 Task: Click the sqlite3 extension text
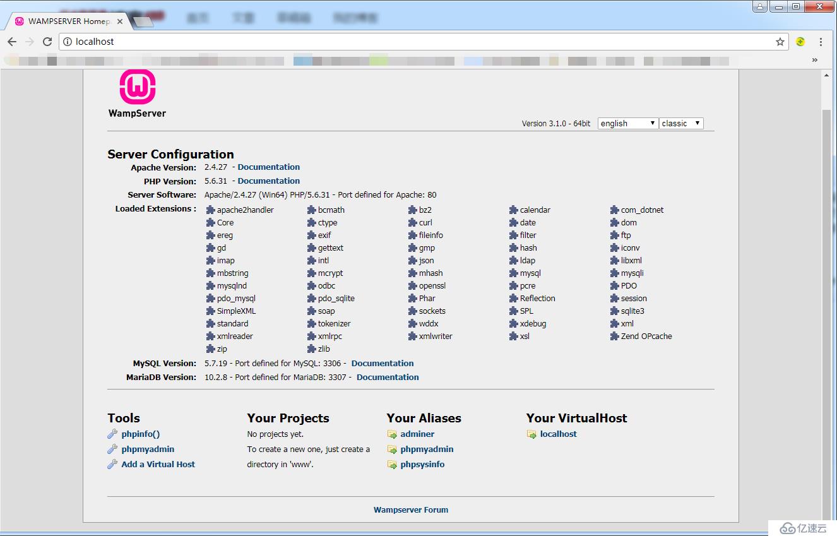coord(632,311)
